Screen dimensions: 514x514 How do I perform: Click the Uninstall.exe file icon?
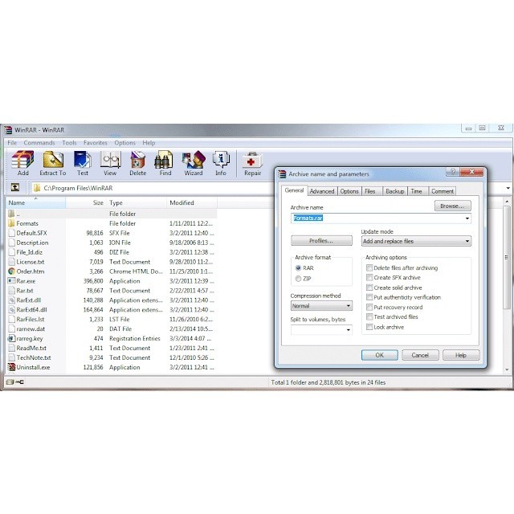tap(11, 367)
